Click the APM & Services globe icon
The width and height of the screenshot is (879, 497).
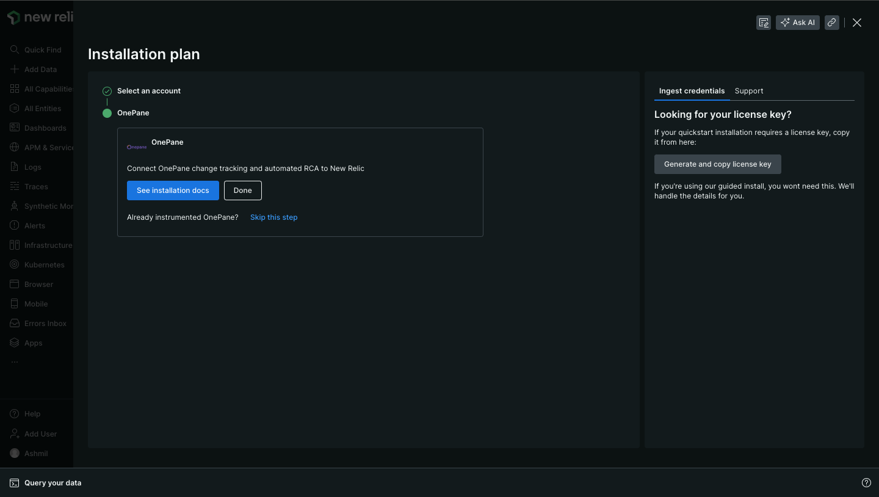(15, 147)
